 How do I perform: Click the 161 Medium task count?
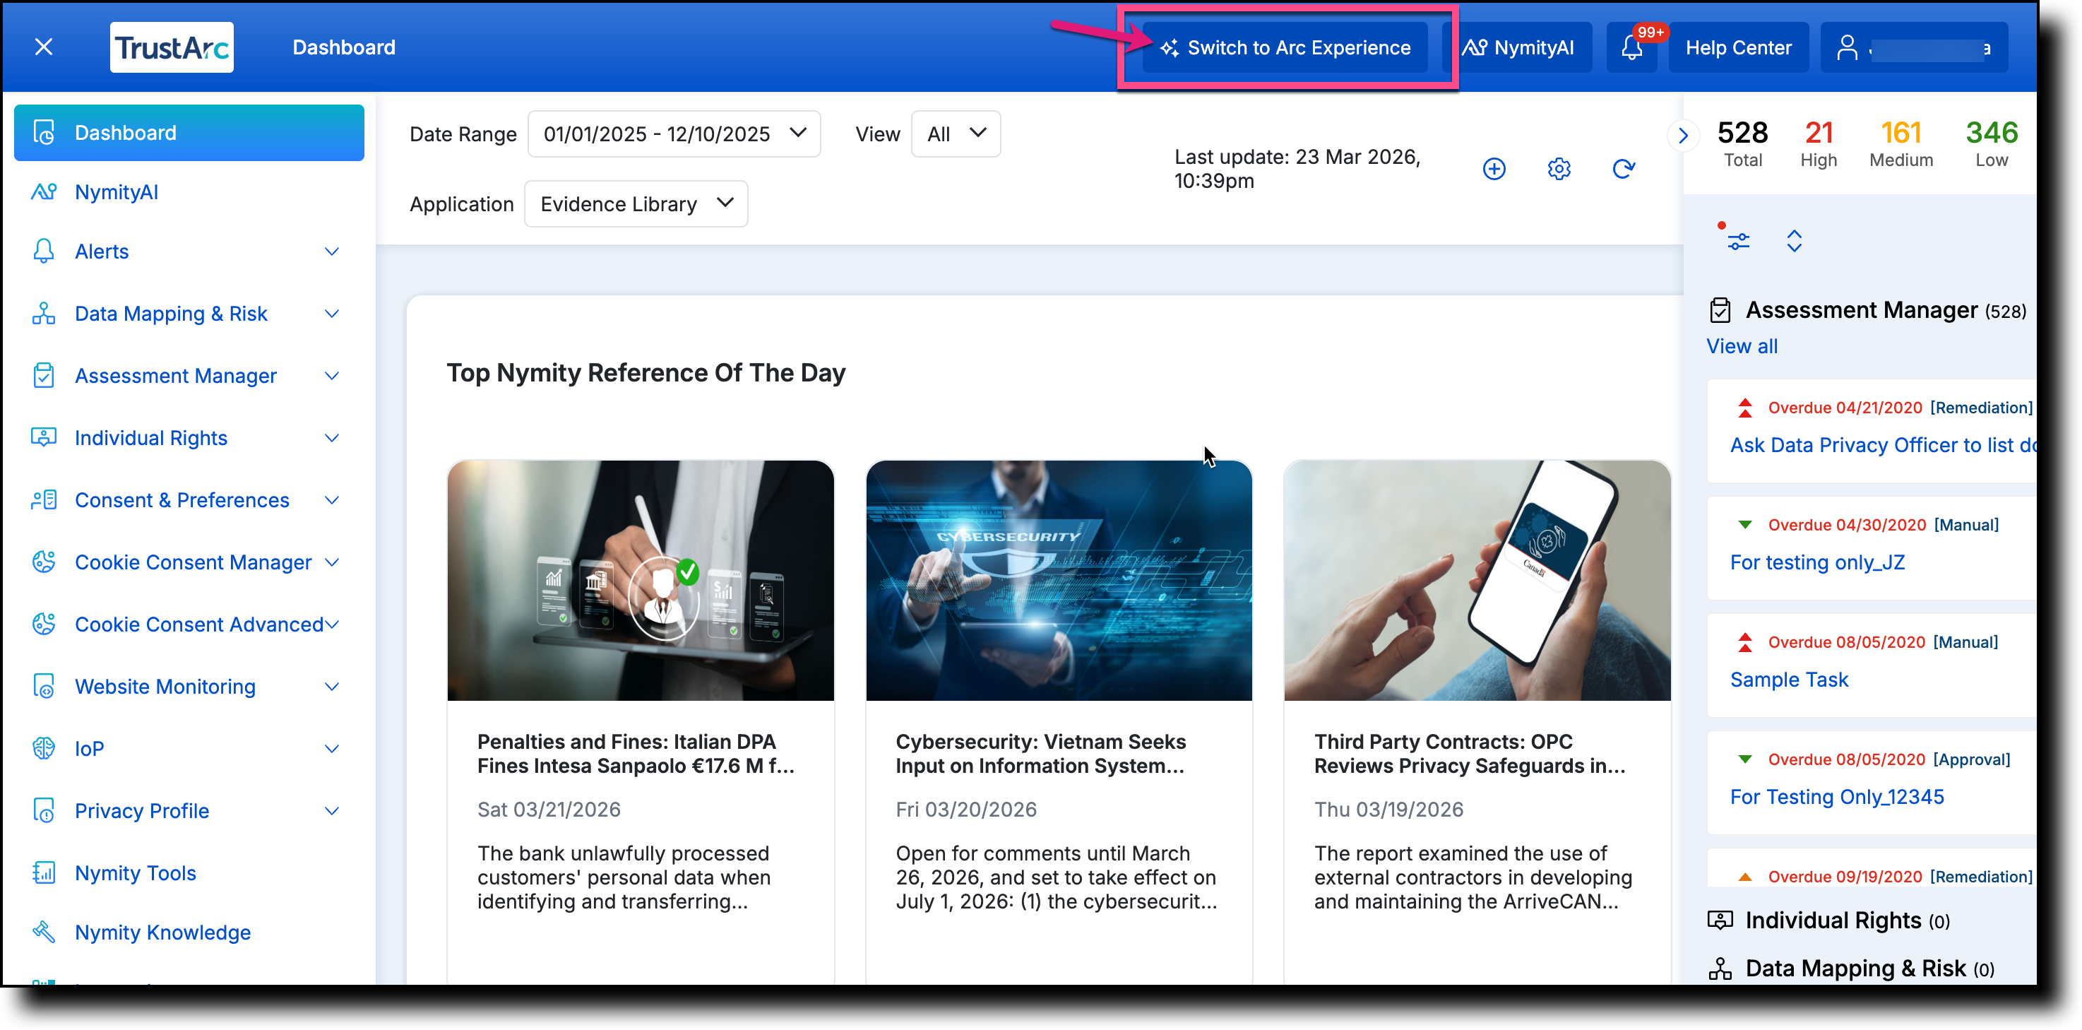(1901, 143)
